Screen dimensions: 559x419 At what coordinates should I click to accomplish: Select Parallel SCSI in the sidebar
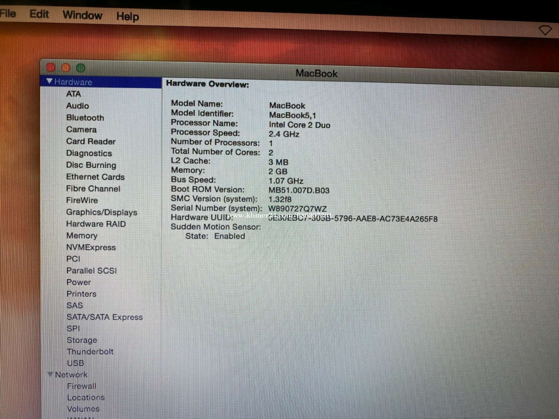(92, 271)
